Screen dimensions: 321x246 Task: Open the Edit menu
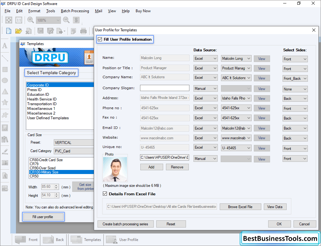coord(19,11)
